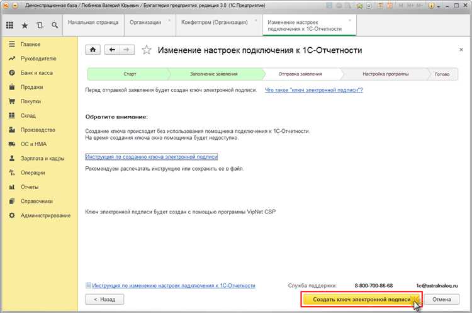Open the 'Что такое ключ электронной подписи' link
Screen dimensions: 472x313
[313, 90]
